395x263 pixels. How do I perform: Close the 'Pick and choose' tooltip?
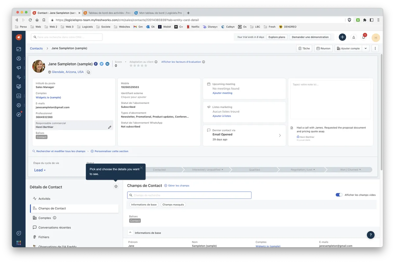pyautogui.click(x=141, y=168)
